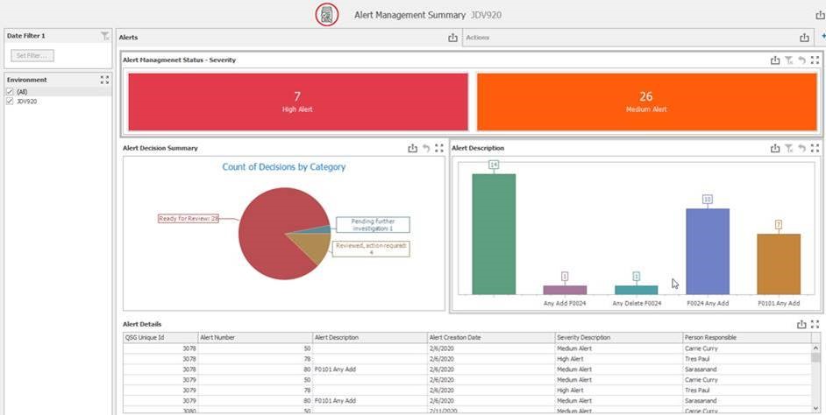Switch to the Actions tab
The image size is (826, 415).
tap(478, 38)
